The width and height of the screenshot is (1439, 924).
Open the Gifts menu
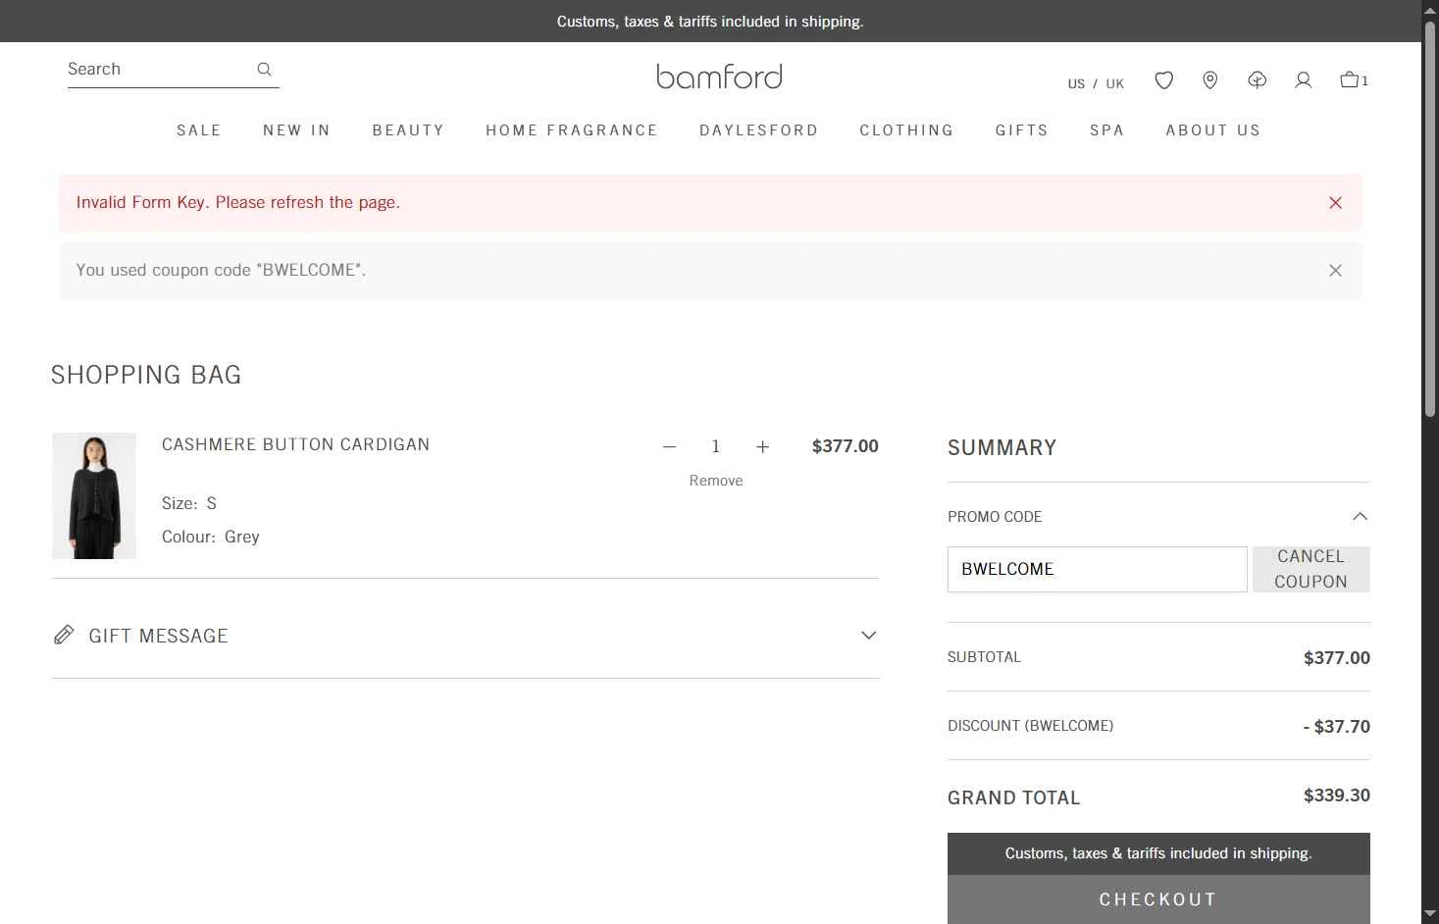(x=1022, y=130)
